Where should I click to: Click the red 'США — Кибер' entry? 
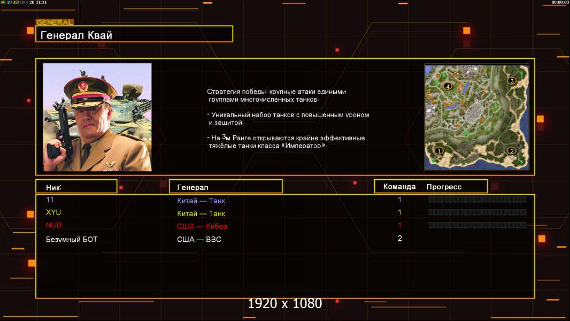coord(202,226)
